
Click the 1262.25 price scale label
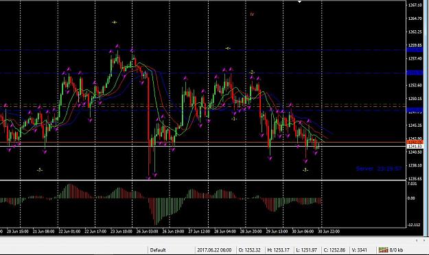coord(415,32)
